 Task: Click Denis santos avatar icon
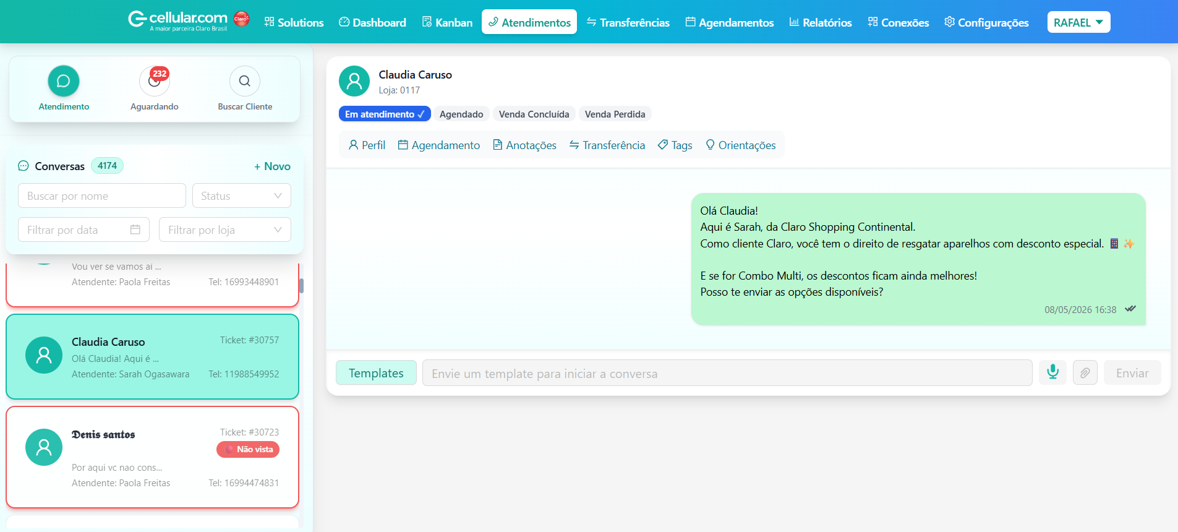point(44,447)
